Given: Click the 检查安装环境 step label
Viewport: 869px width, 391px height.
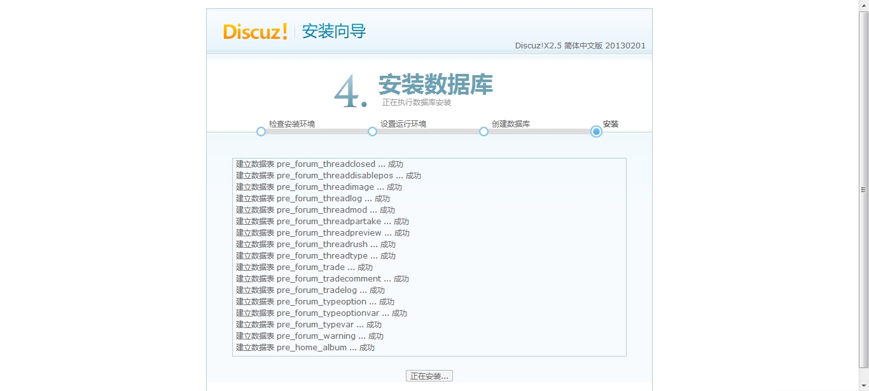Looking at the screenshot, I should point(291,124).
